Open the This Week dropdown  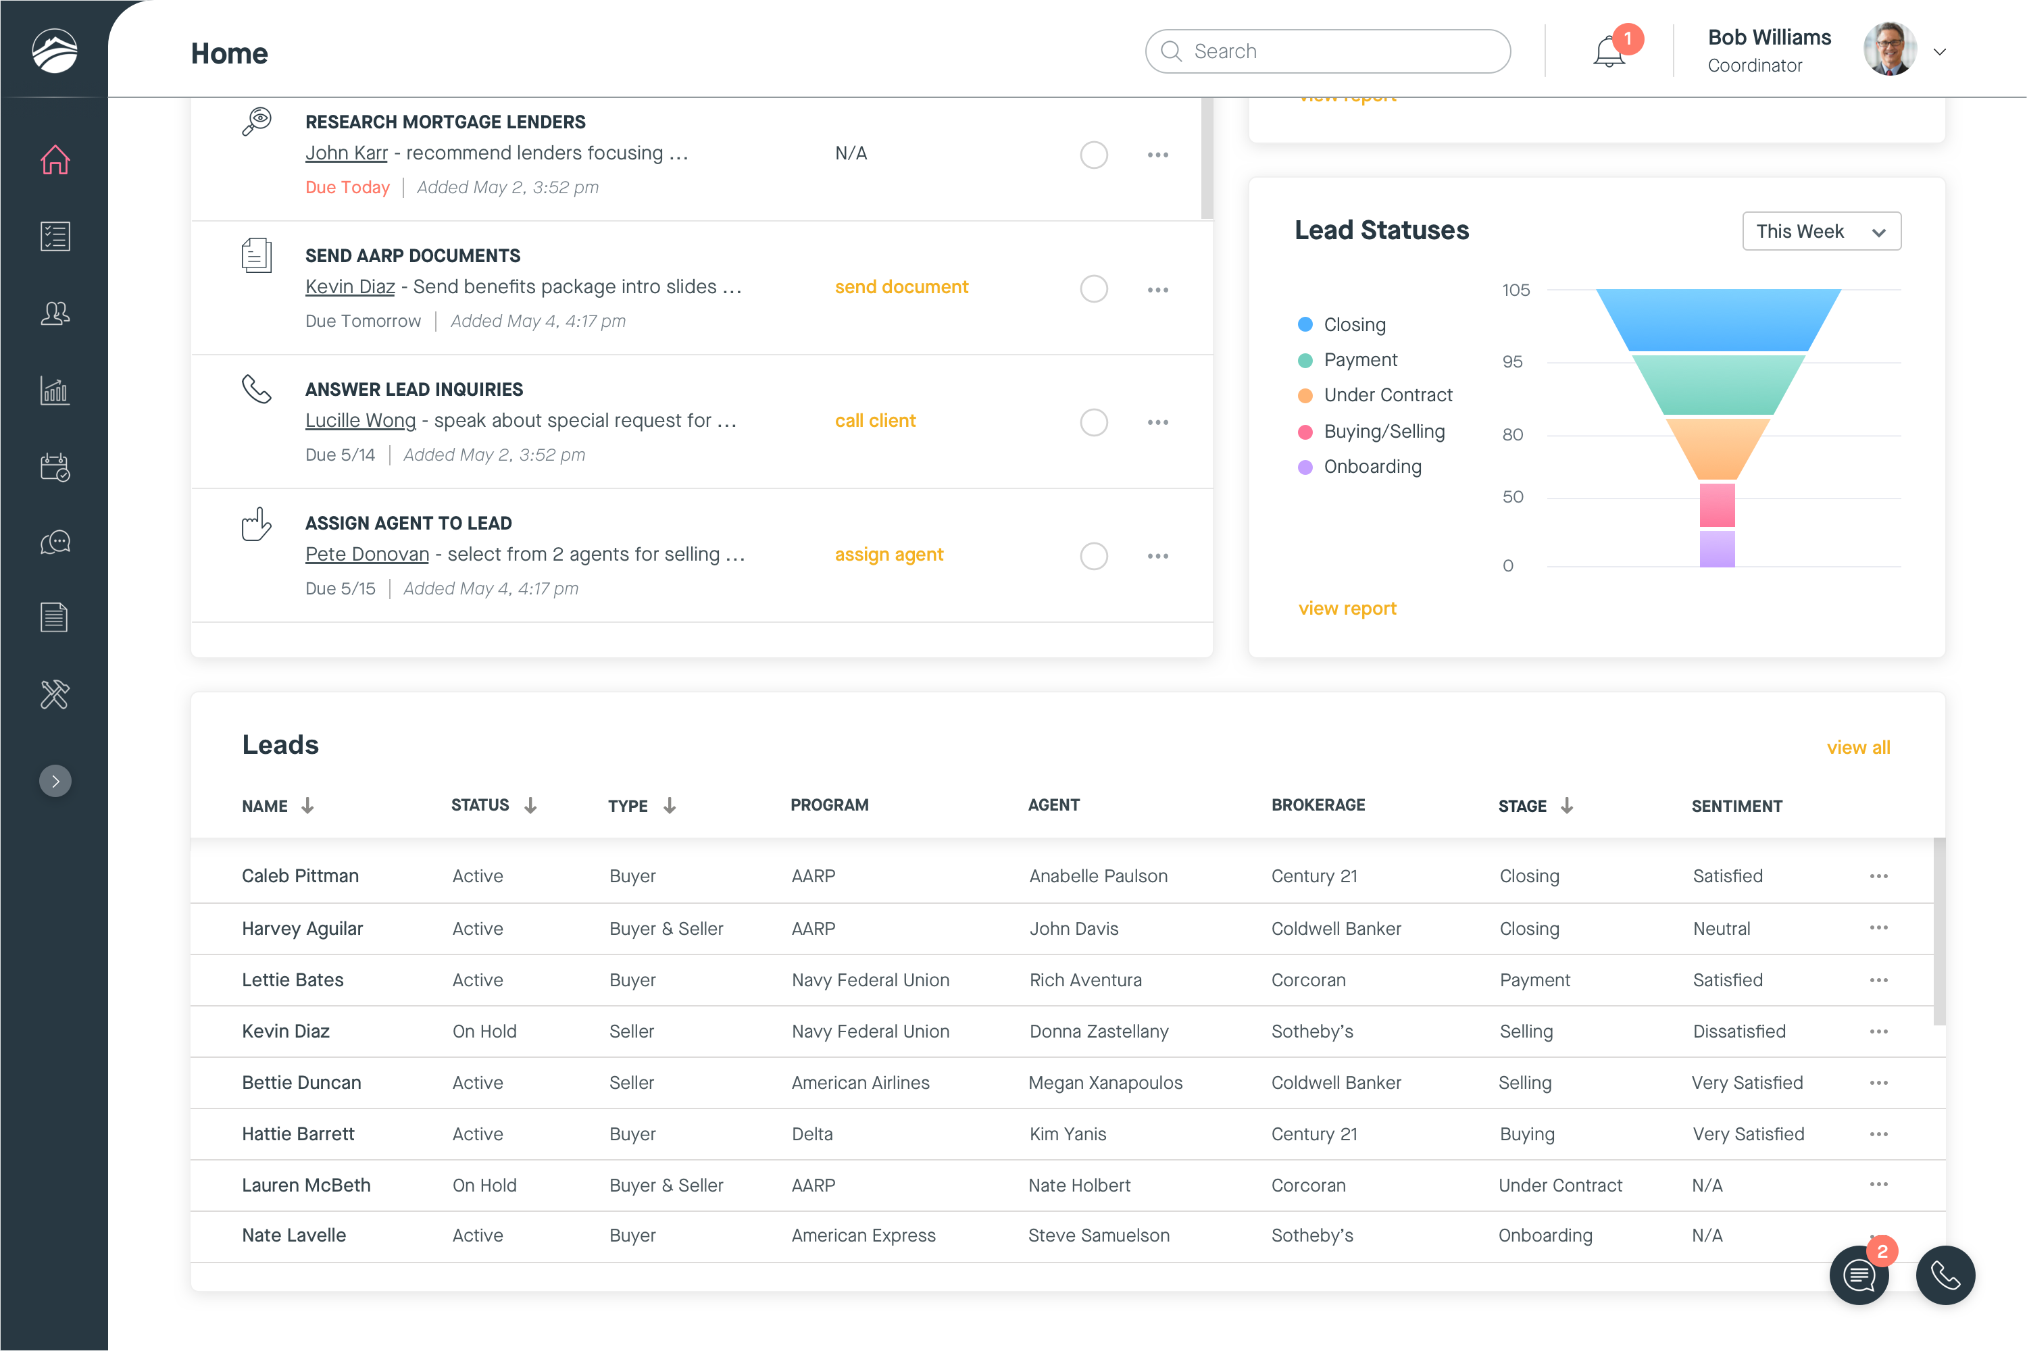(x=1821, y=231)
